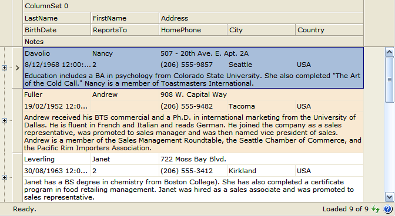Open the blue help question mark icon
395x216 pixels.
coord(388,209)
